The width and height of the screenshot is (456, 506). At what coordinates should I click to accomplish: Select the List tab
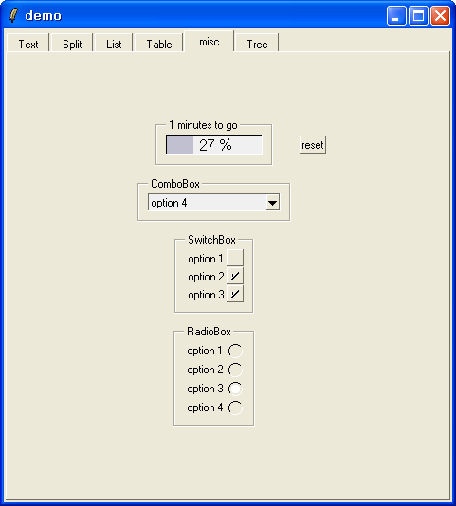coord(114,43)
